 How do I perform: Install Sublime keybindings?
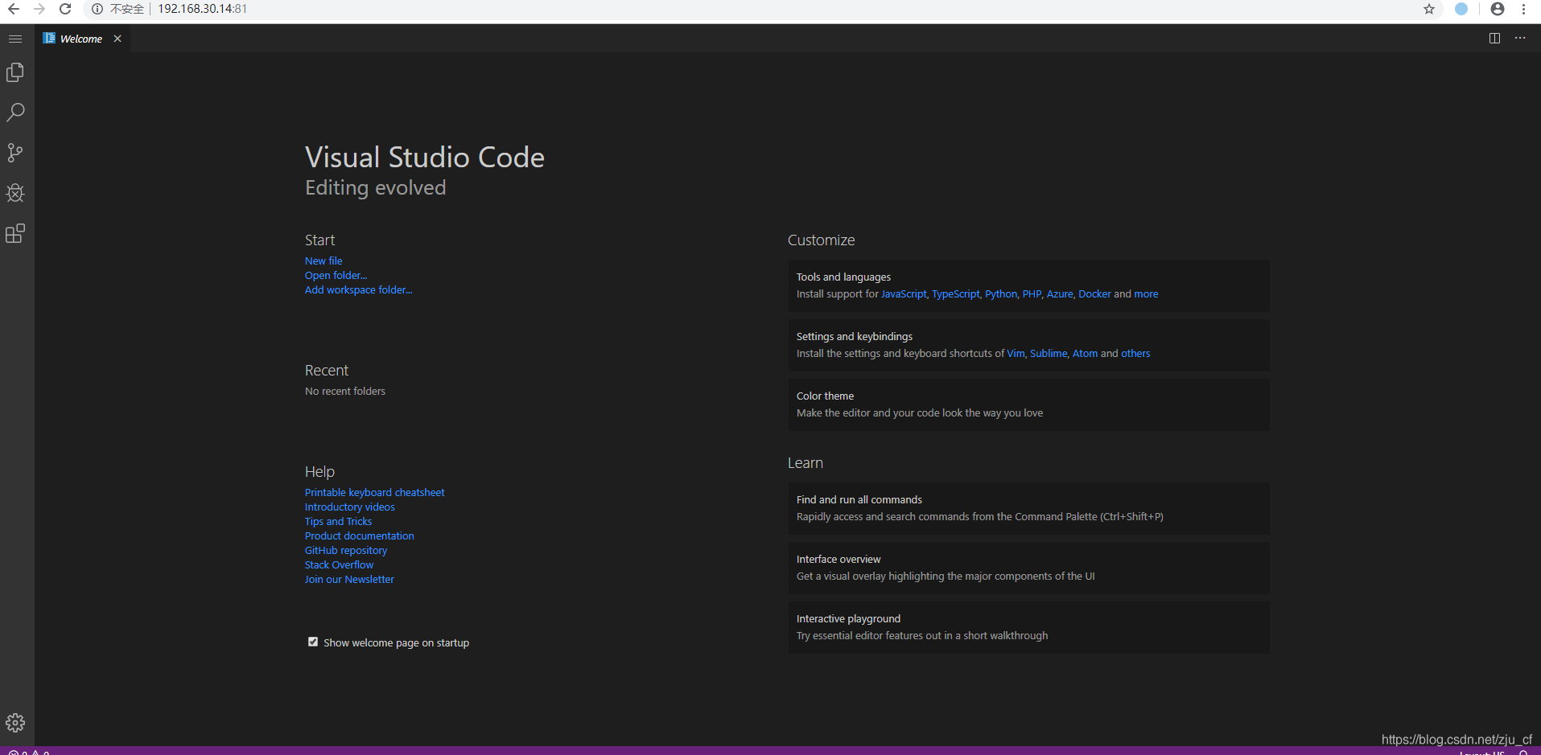(1049, 353)
